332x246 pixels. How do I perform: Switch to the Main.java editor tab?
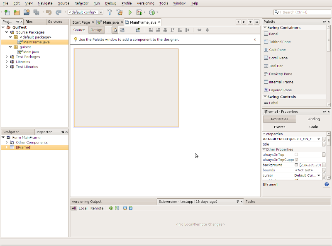[110, 22]
